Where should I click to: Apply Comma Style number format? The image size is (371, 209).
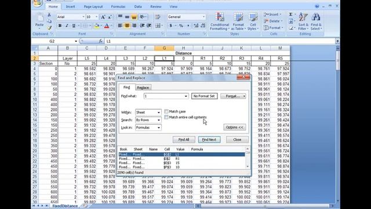[x=188, y=26]
